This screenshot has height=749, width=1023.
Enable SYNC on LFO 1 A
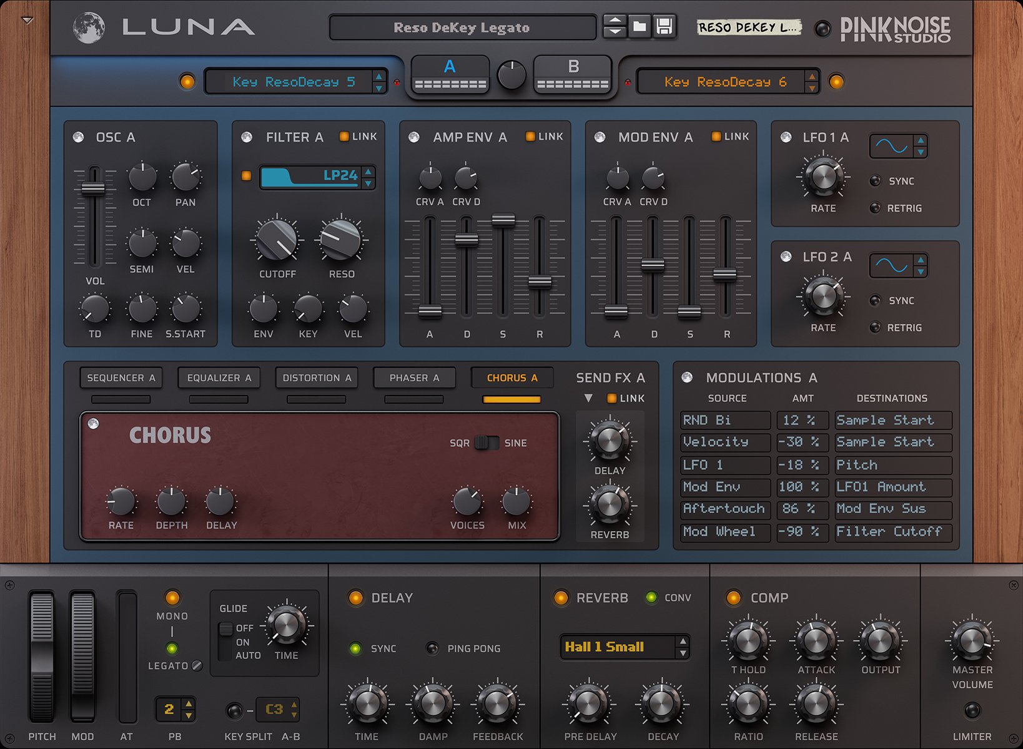coord(876,181)
